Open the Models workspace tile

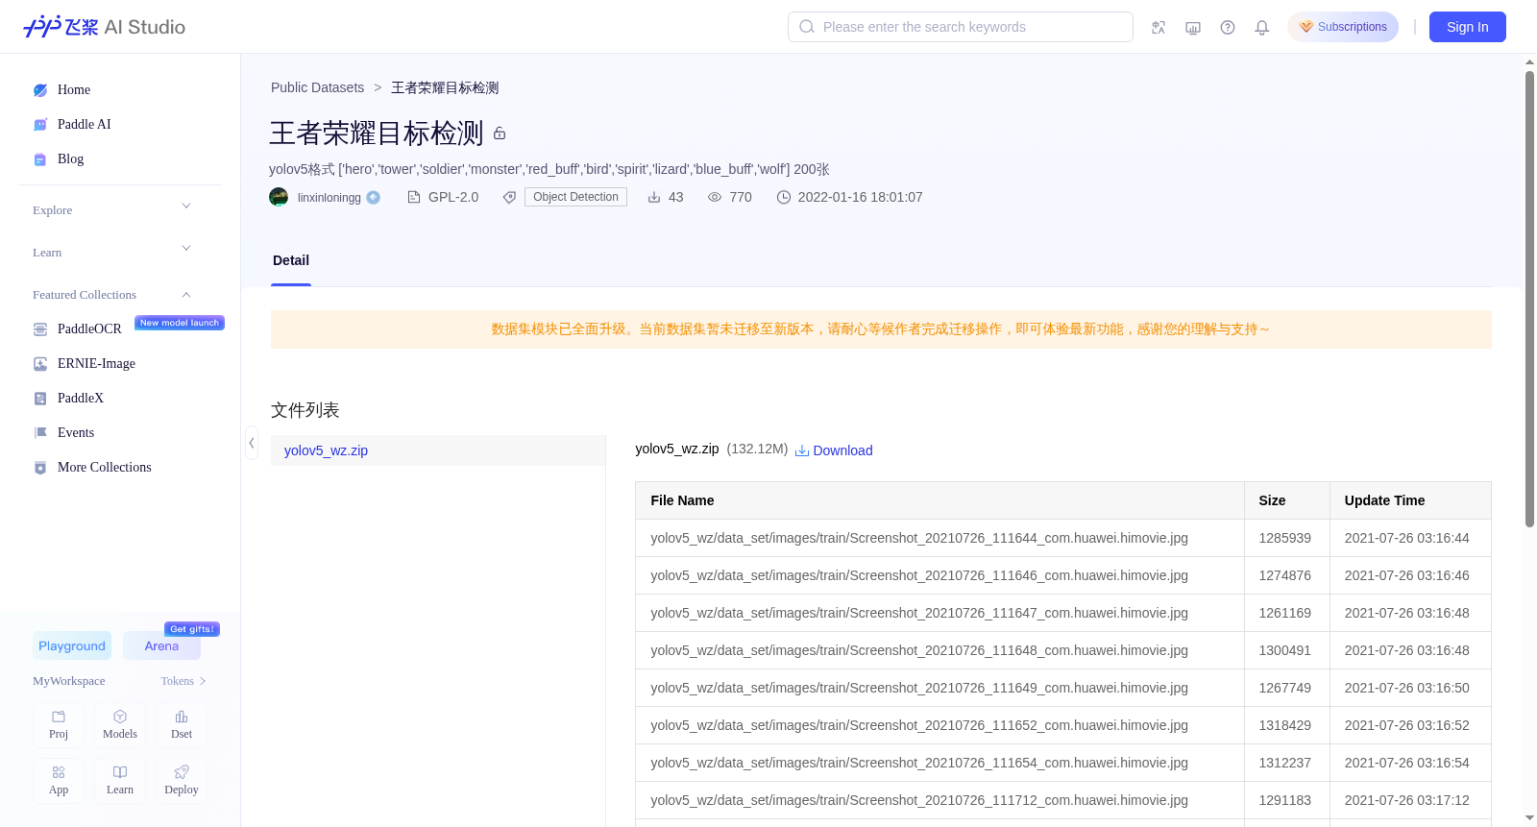pyautogui.click(x=120, y=725)
